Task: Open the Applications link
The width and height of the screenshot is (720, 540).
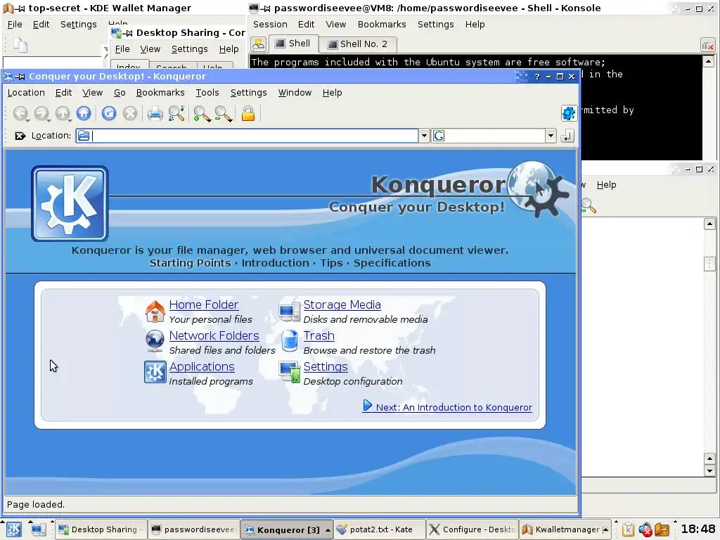Action: [202, 367]
